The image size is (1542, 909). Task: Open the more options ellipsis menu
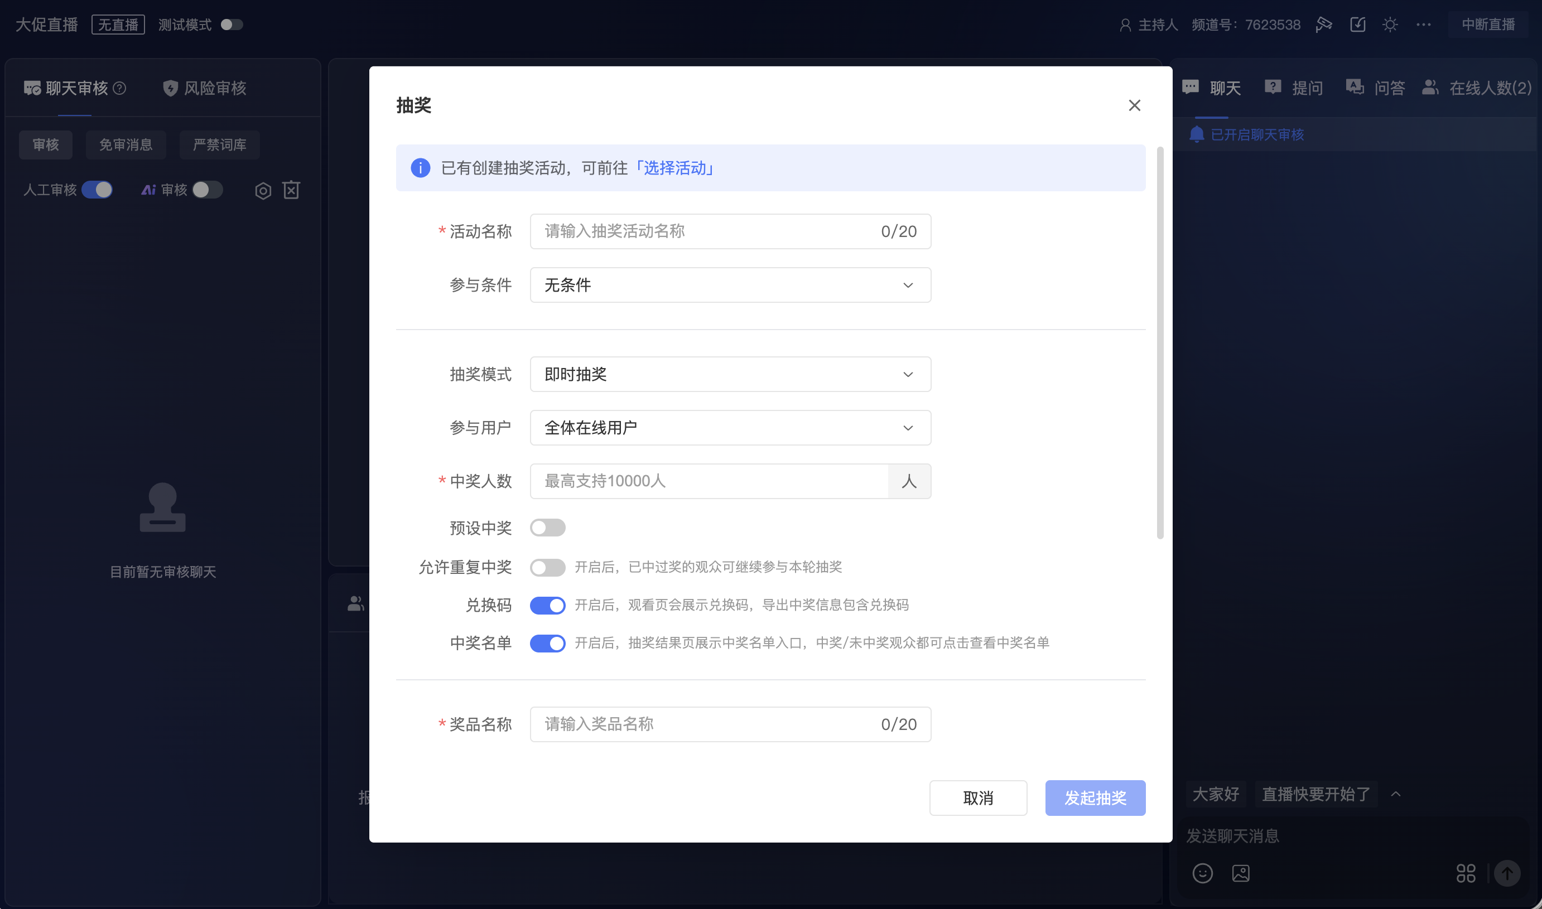pos(1423,25)
